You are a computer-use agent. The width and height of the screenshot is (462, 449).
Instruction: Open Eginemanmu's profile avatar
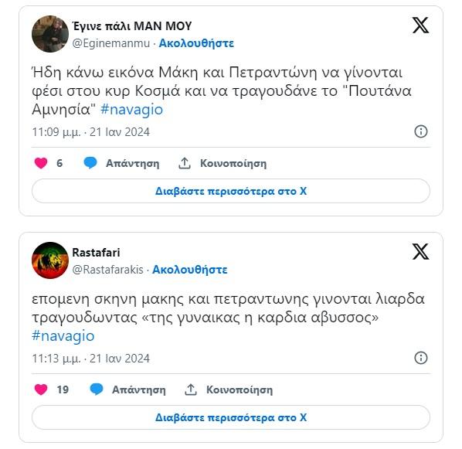point(50,34)
